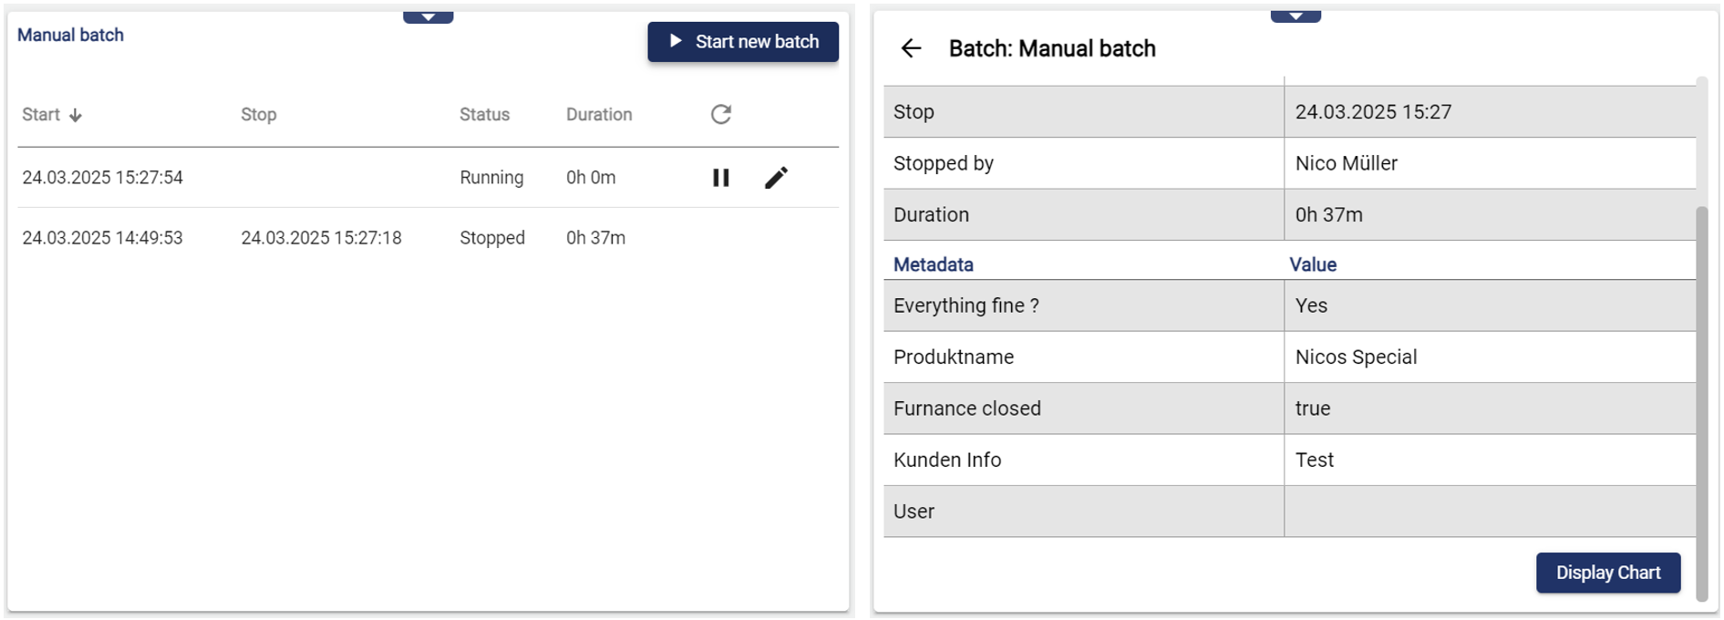Expand the right panel's top dropdown handle
Image resolution: width=1724 pixels, height=620 pixels.
[x=1295, y=16]
